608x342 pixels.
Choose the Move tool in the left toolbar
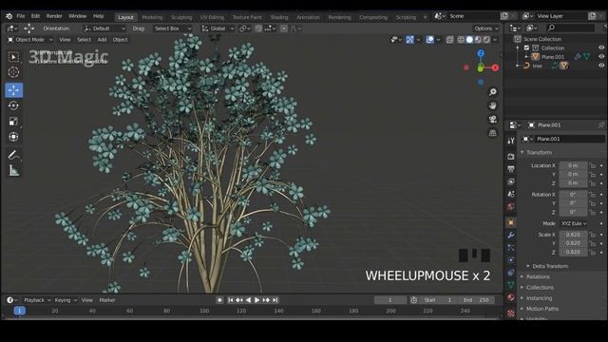click(13, 90)
